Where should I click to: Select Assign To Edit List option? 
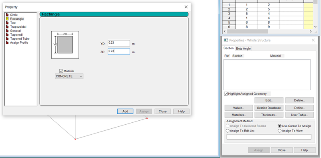coord(228,131)
